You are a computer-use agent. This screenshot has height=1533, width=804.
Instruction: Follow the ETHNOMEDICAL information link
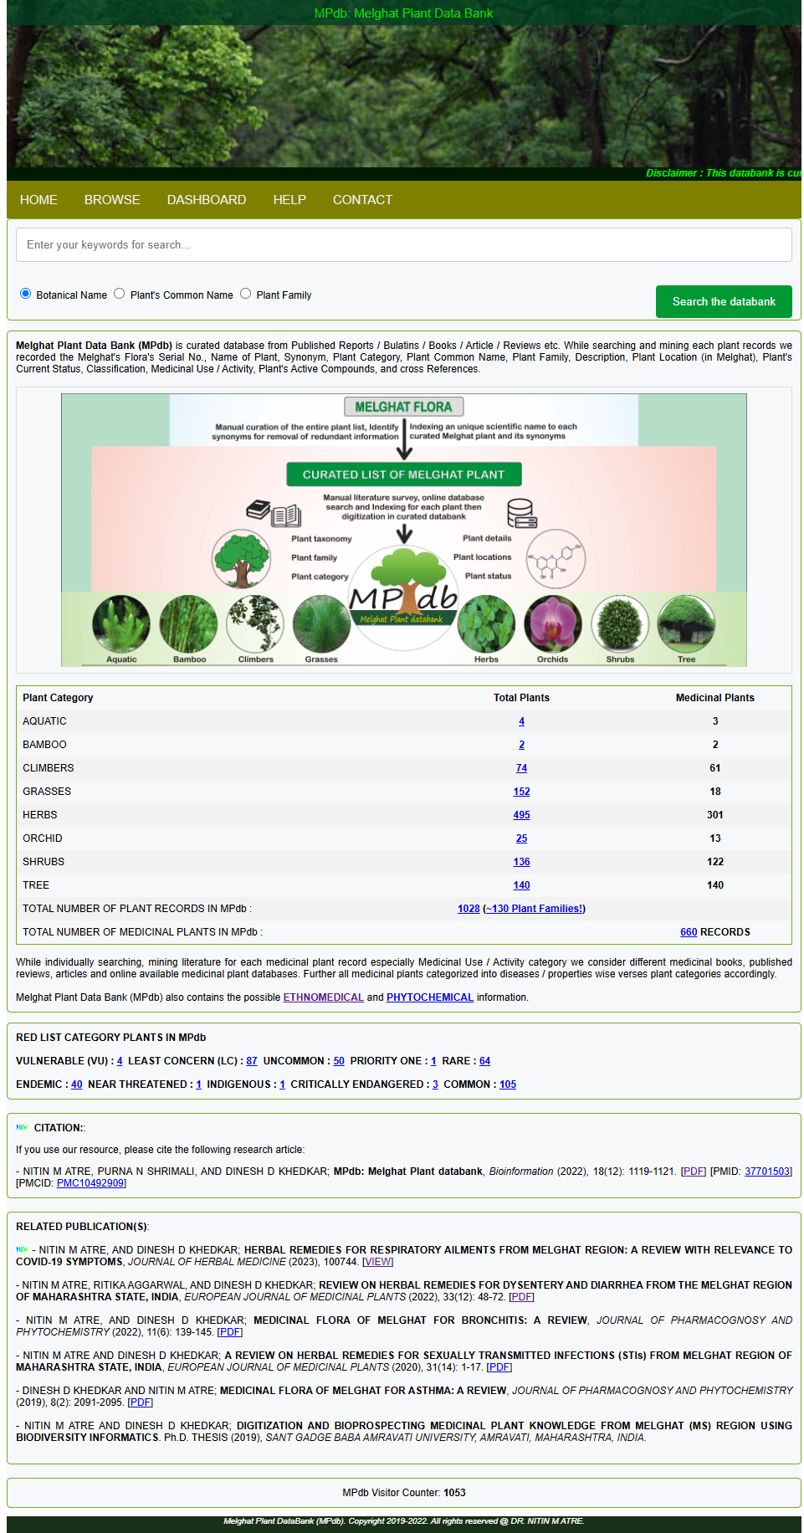click(x=323, y=997)
